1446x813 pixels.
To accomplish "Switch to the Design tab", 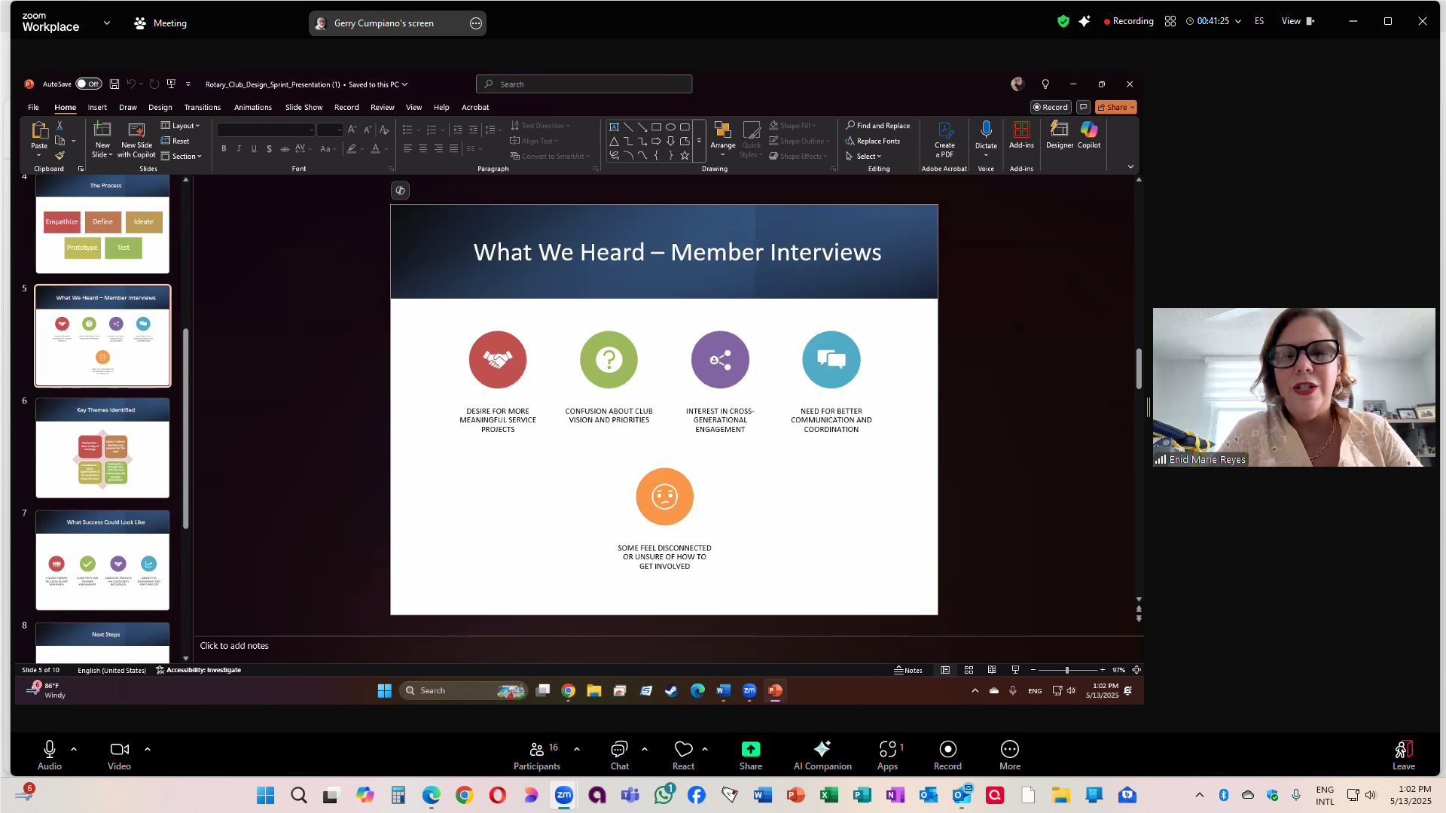I will [x=160, y=108].
